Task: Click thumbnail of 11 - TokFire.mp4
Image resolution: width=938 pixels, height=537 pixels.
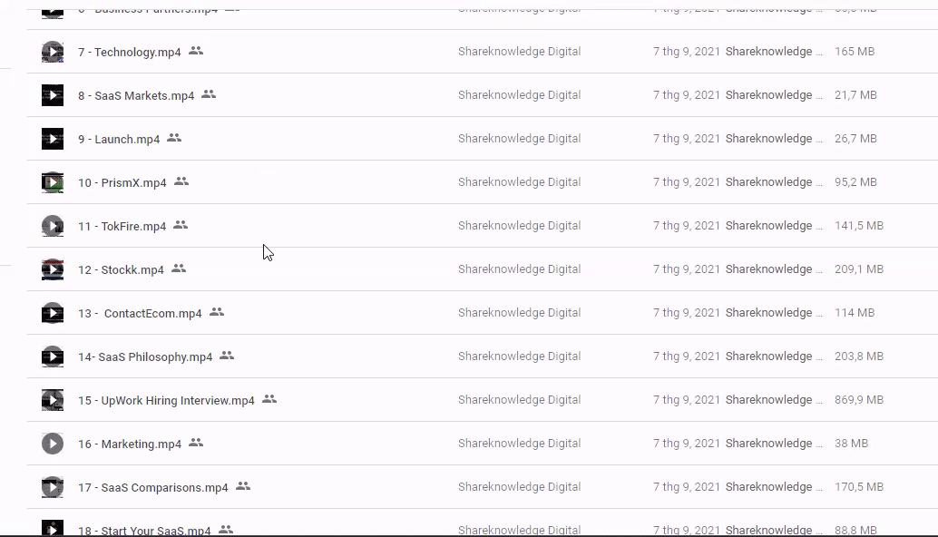Action: [53, 226]
